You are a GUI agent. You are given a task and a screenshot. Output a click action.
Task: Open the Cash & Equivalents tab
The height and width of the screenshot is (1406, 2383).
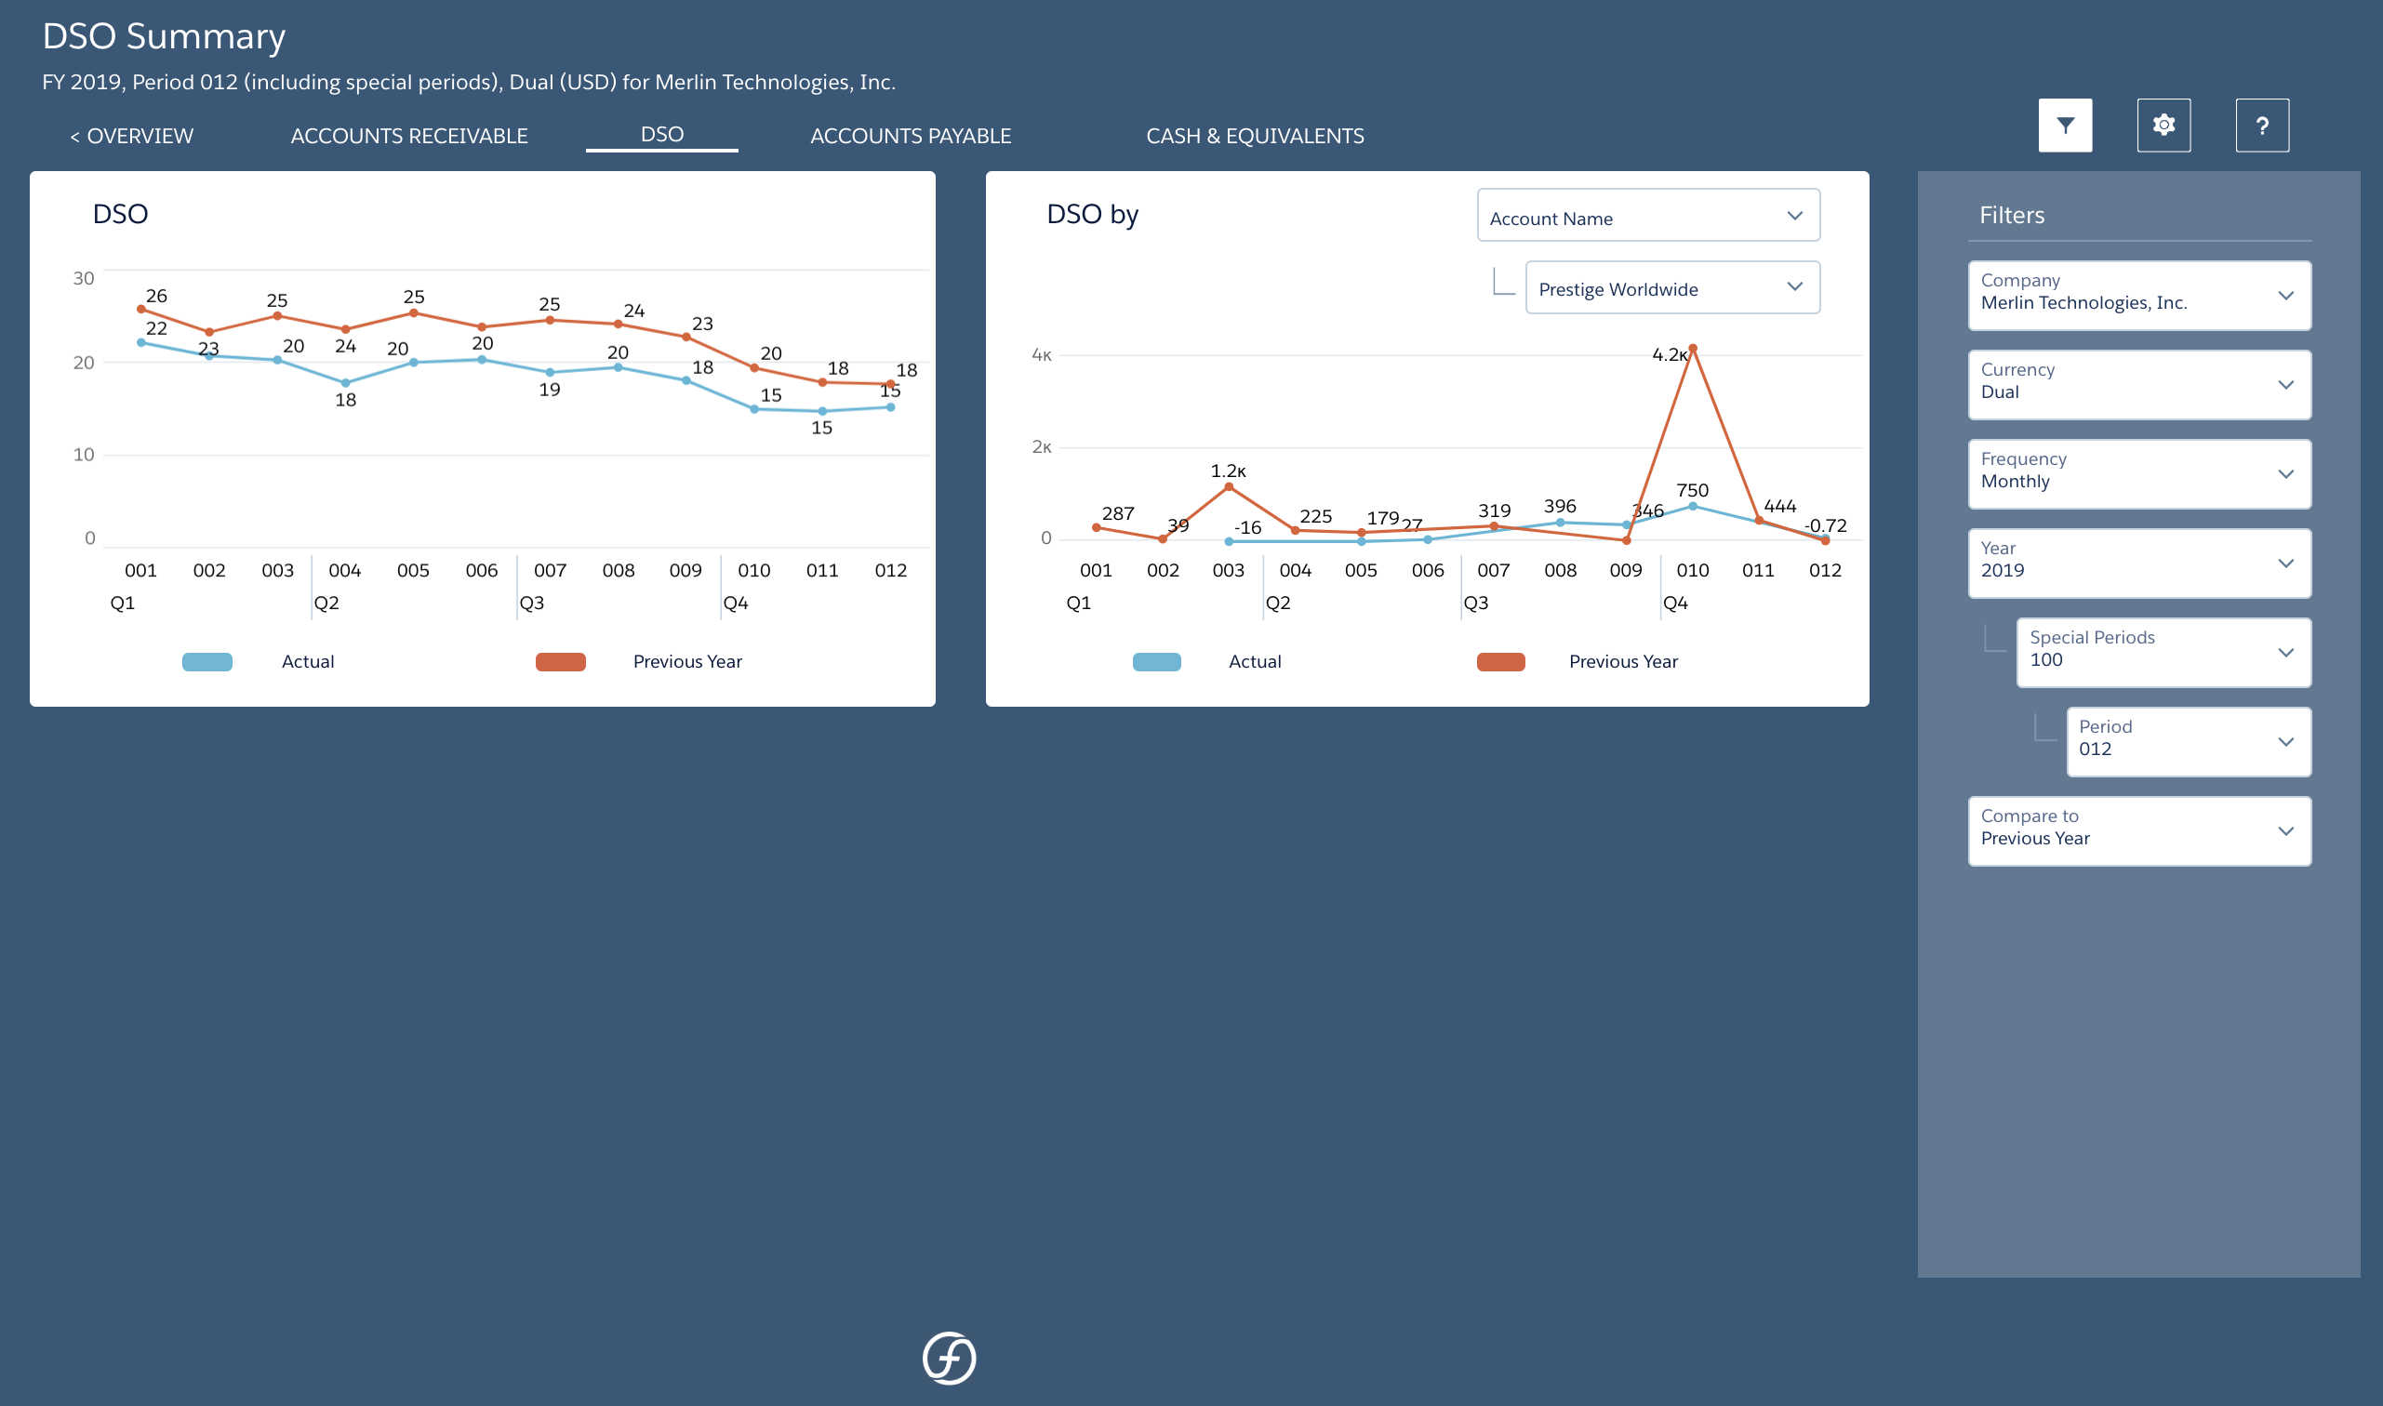(x=1256, y=136)
